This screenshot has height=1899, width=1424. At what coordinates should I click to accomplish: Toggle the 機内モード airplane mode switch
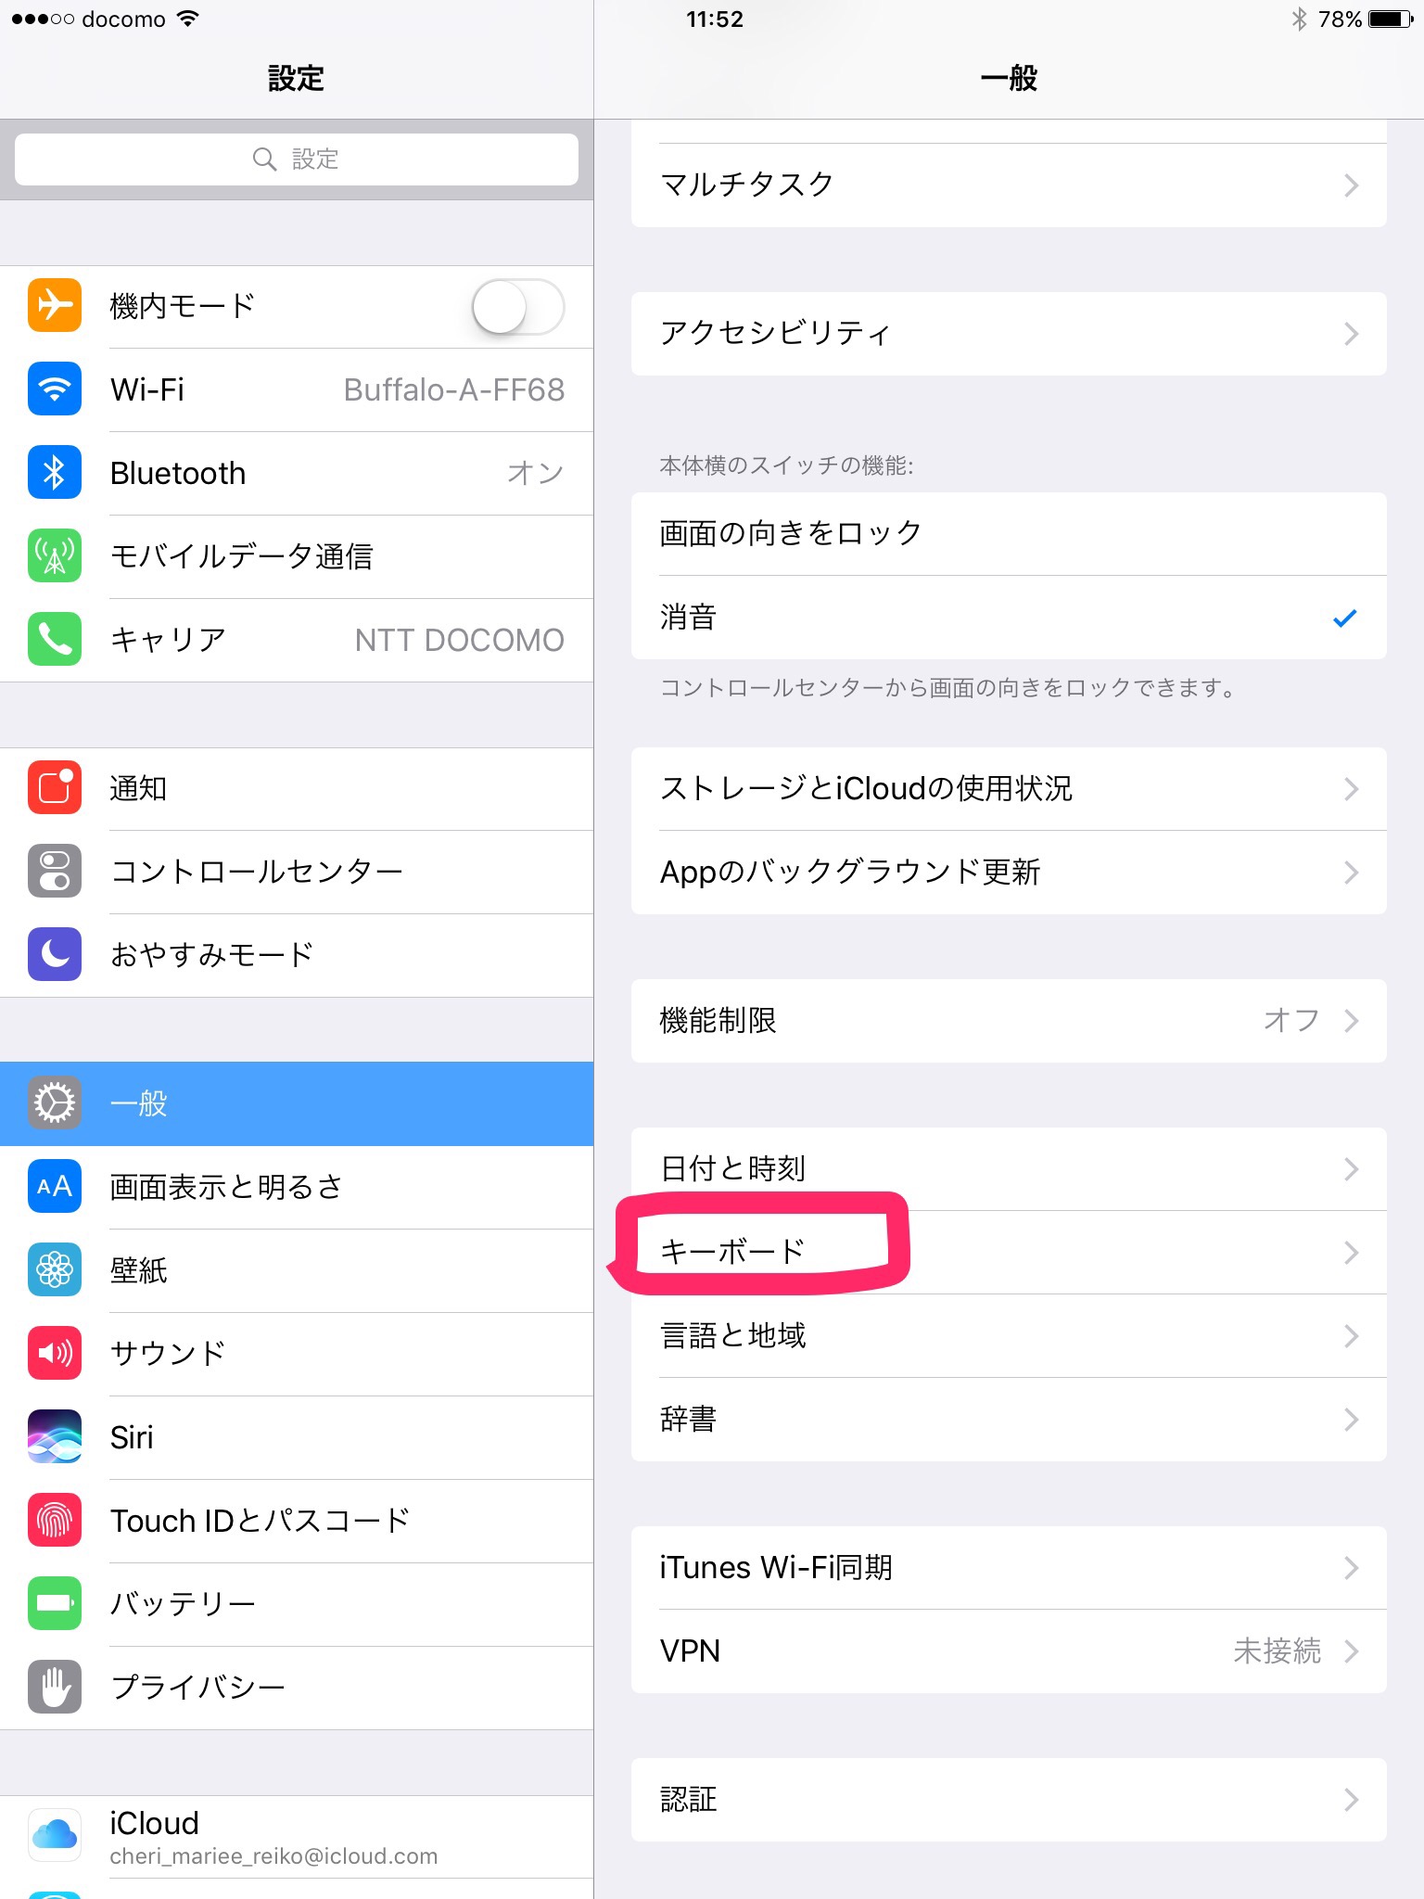point(517,307)
